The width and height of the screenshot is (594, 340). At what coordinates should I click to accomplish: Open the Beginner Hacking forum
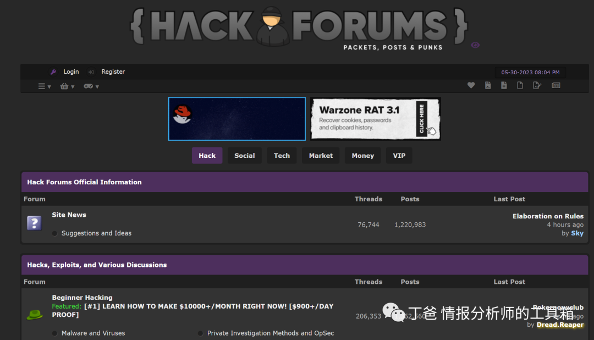[x=82, y=298]
